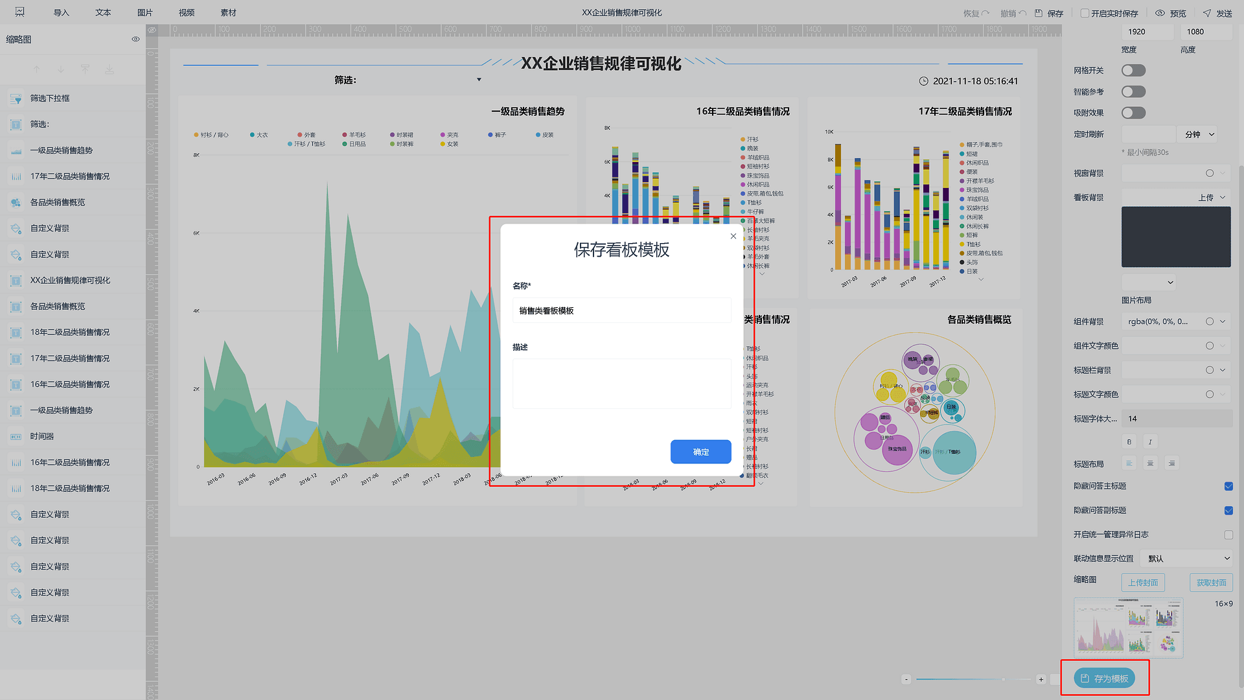Click the zoom in plus button
Image resolution: width=1244 pixels, height=700 pixels.
[1041, 679]
